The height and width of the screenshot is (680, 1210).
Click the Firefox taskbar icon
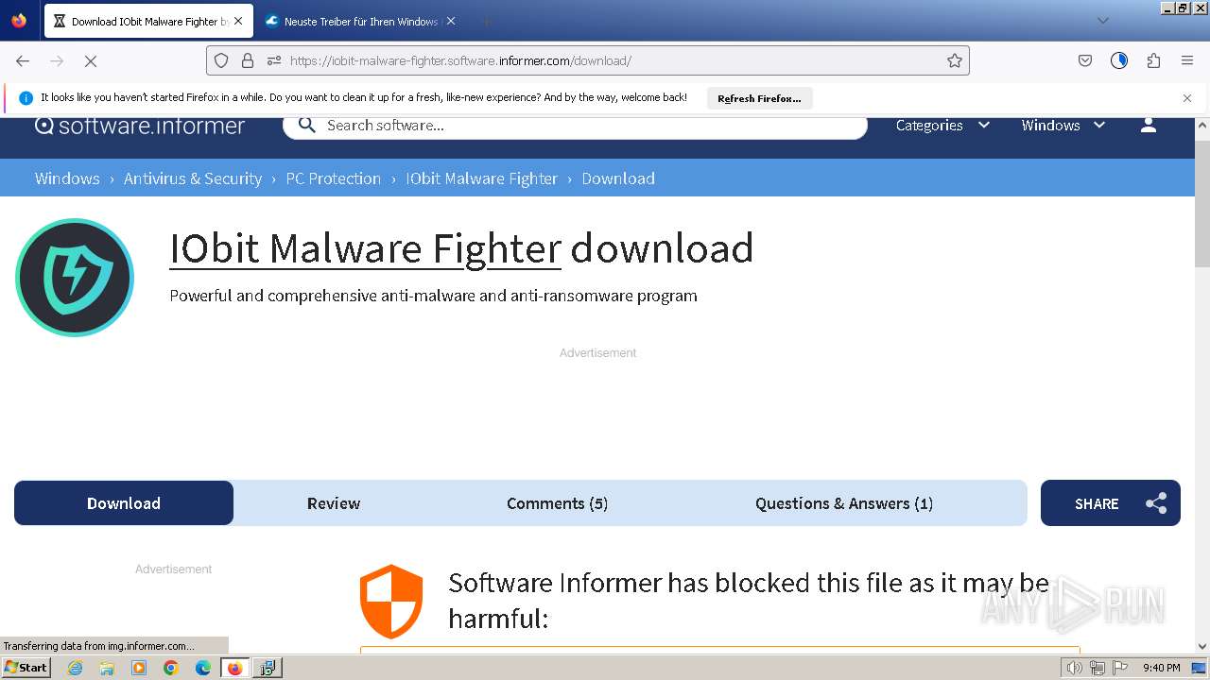coord(235,668)
